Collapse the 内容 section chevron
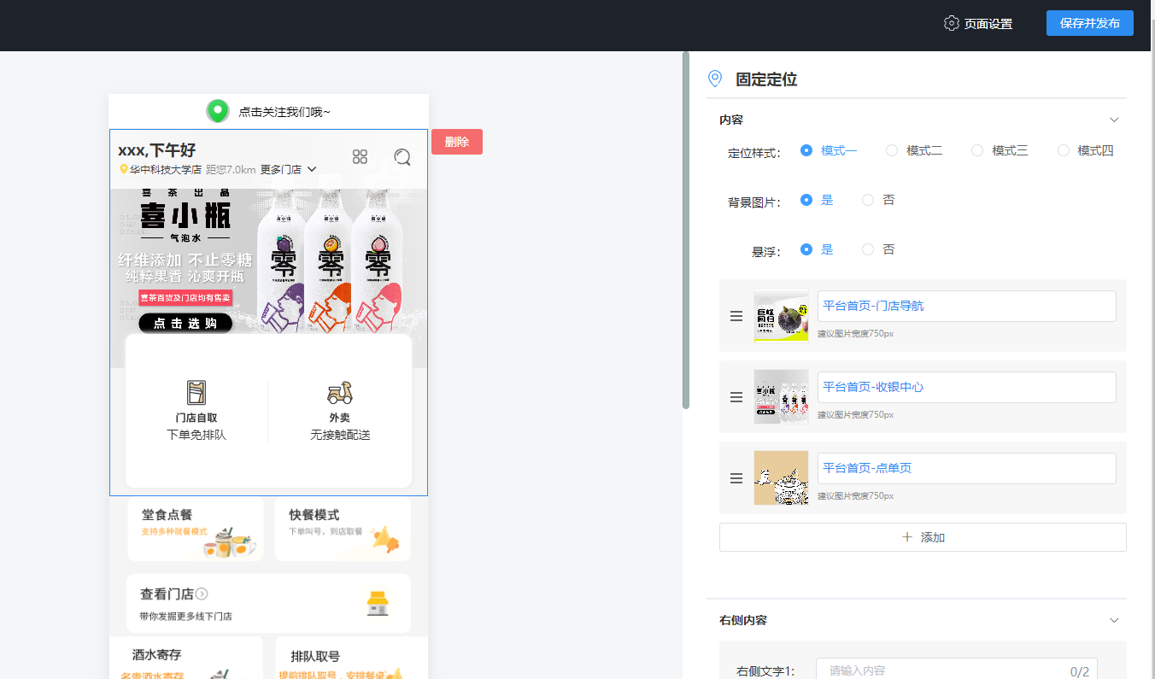Viewport: 1155px width, 679px height. 1114,120
